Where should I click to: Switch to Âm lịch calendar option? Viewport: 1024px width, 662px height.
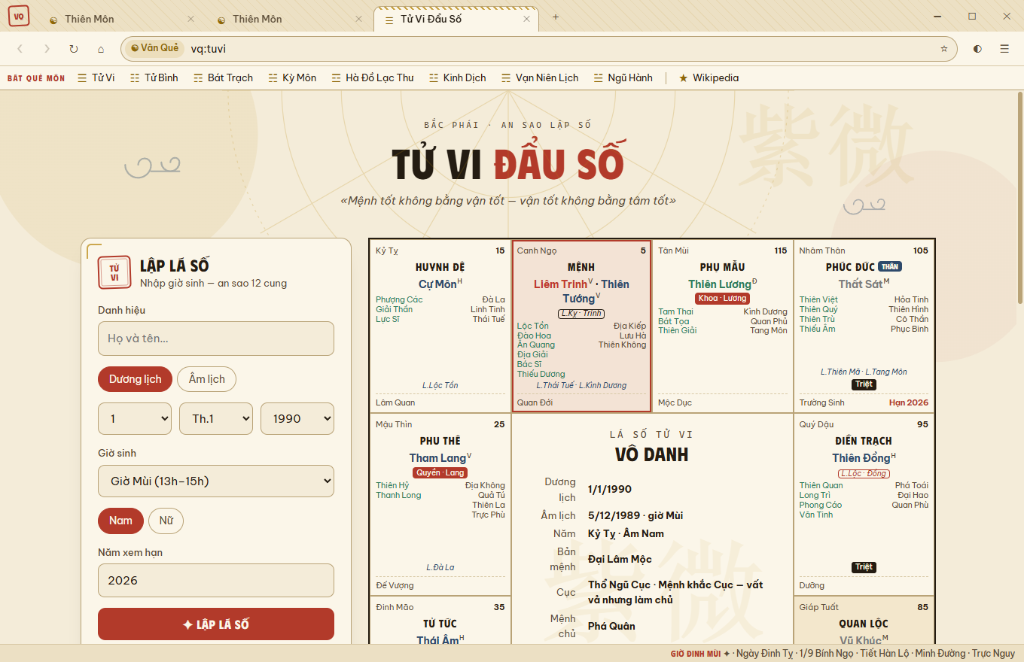pyautogui.click(x=206, y=379)
